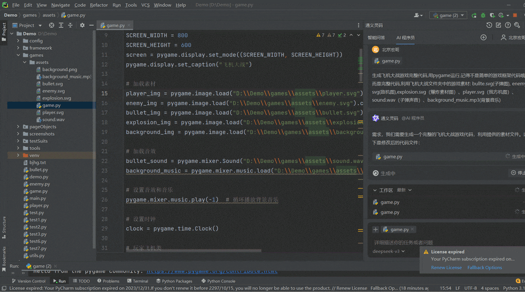Open the Project panel gear options

[x=82, y=25]
